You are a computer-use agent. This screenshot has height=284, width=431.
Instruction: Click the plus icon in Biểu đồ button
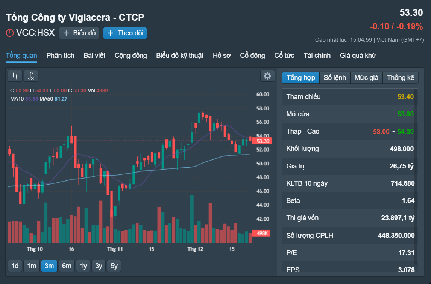click(x=66, y=33)
